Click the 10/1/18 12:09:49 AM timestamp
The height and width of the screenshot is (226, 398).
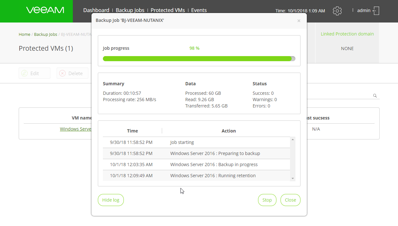131,176
